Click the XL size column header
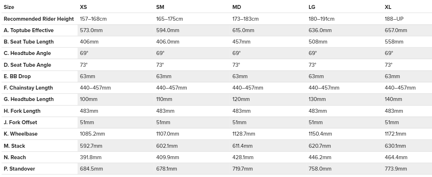The height and width of the screenshot is (177, 432). point(388,7)
